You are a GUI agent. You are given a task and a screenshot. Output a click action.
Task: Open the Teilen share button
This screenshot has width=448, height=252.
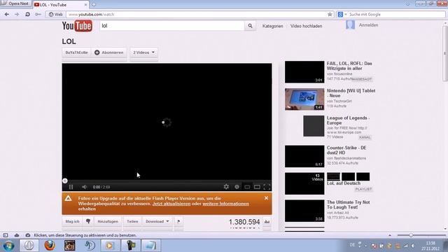[x=132, y=221]
